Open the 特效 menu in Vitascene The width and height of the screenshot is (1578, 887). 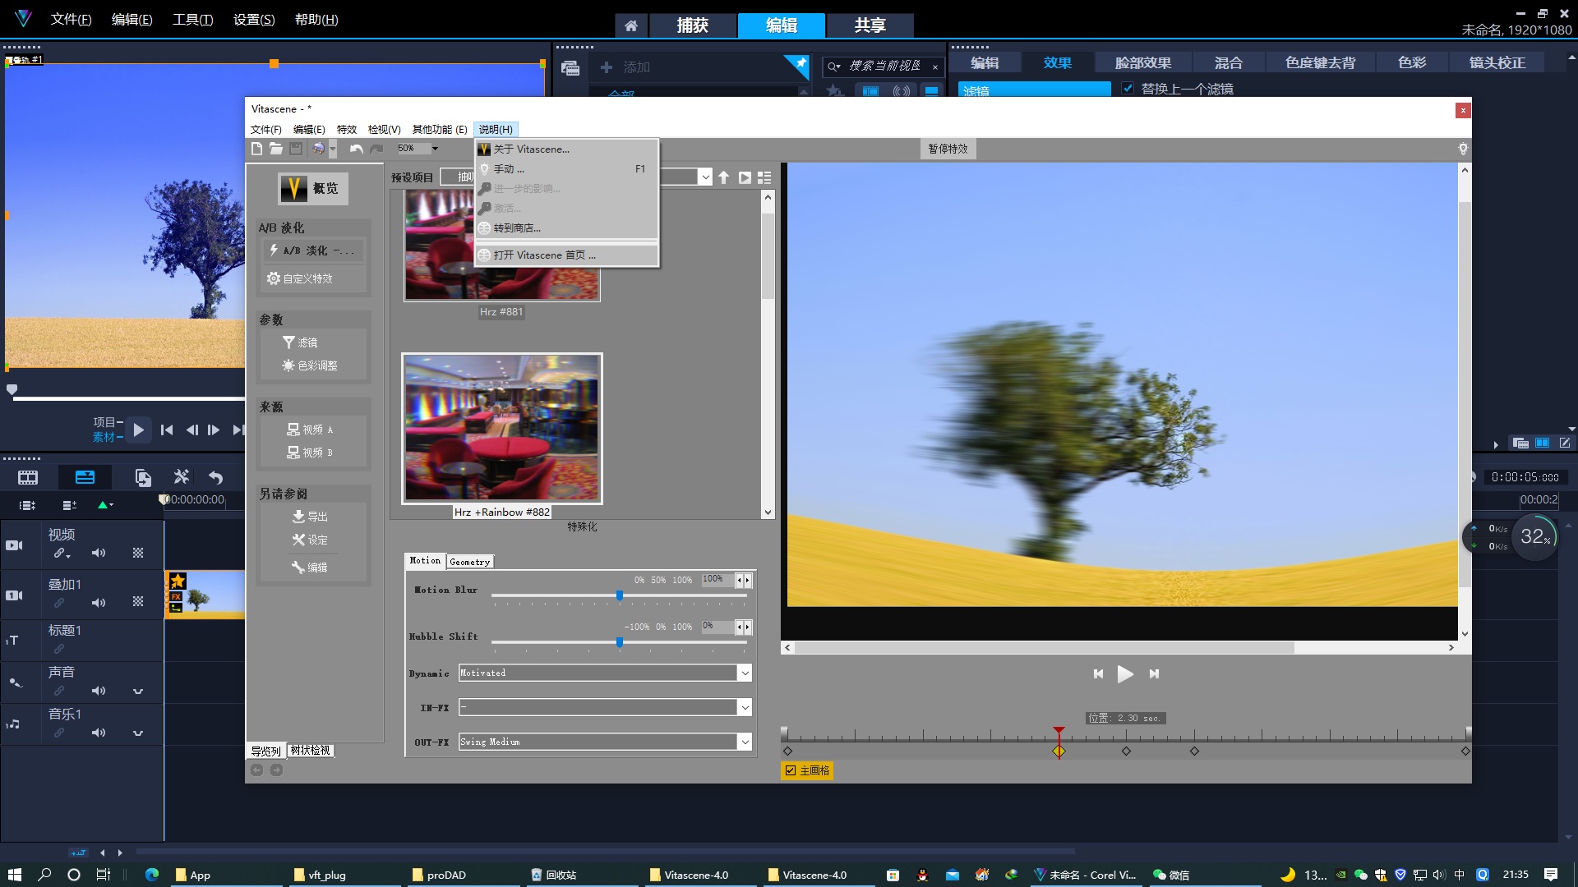pyautogui.click(x=347, y=130)
